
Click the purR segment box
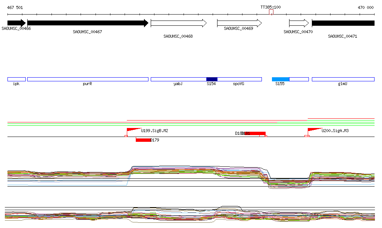point(88,79)
